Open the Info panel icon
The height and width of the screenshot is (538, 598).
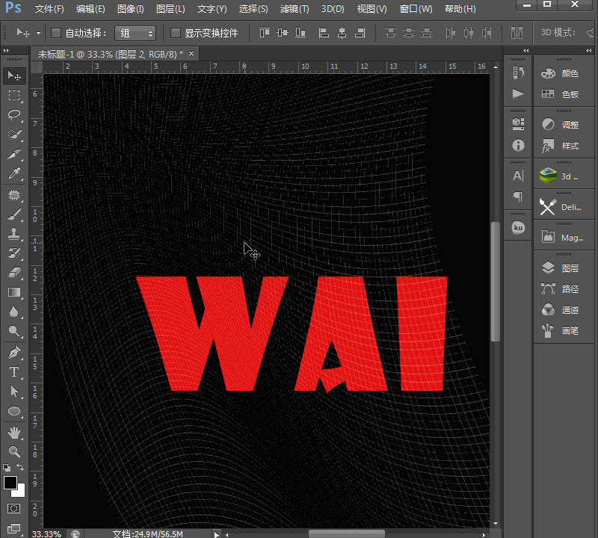(518, 145)
